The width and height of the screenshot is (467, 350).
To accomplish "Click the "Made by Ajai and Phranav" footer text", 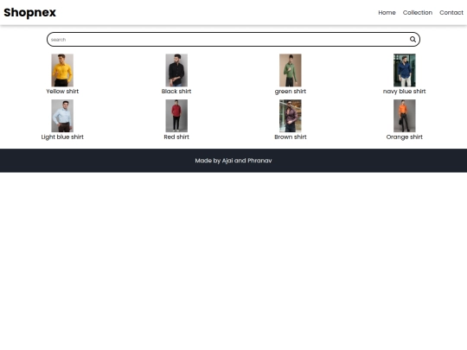I will tap(233, 161).
